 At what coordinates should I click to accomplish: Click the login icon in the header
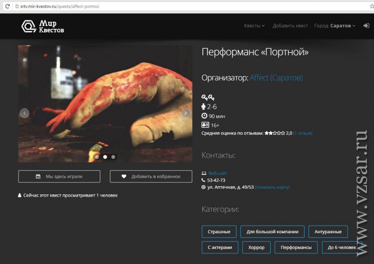366,26
